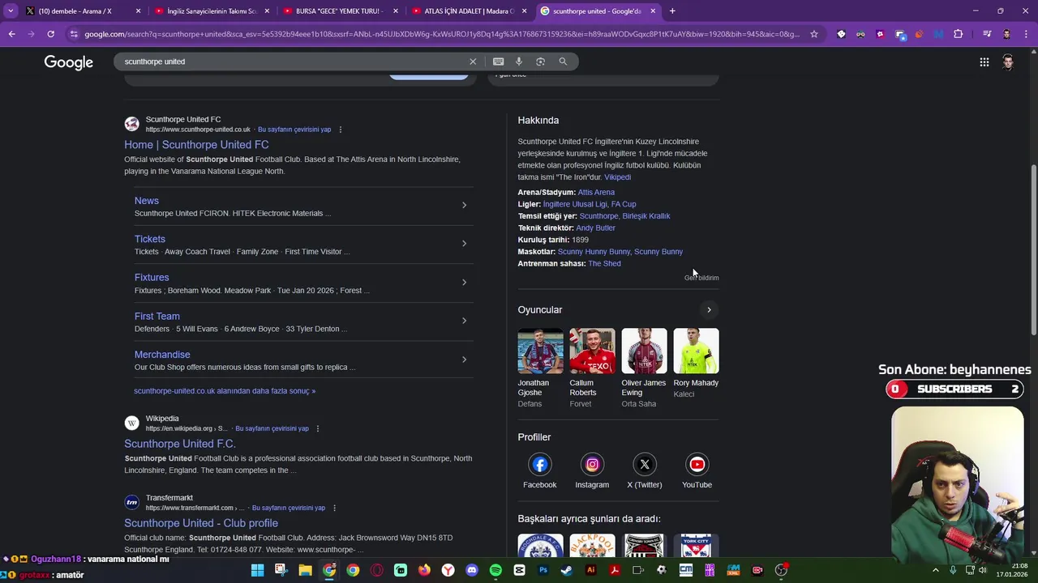
Task: Open Rory Mahady player thumbnail
Action: tap(696, 351)
